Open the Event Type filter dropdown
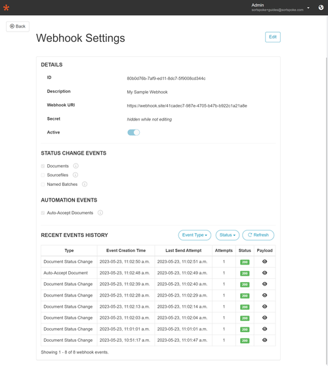This screenshot has width=328, height=366. [195, 235]
